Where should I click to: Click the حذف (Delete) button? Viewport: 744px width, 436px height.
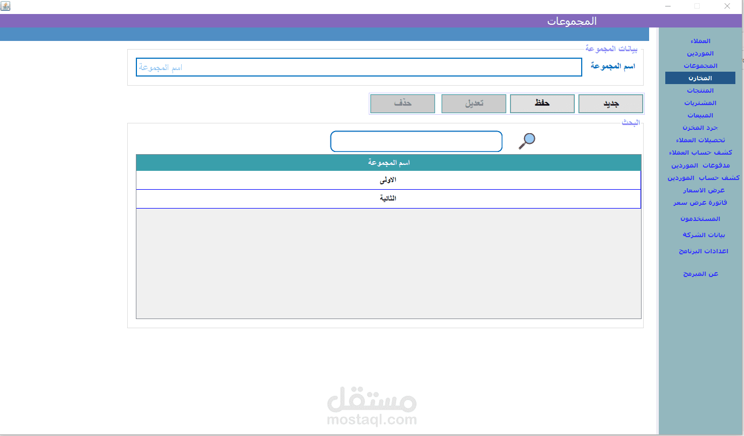tap(403, 103)
